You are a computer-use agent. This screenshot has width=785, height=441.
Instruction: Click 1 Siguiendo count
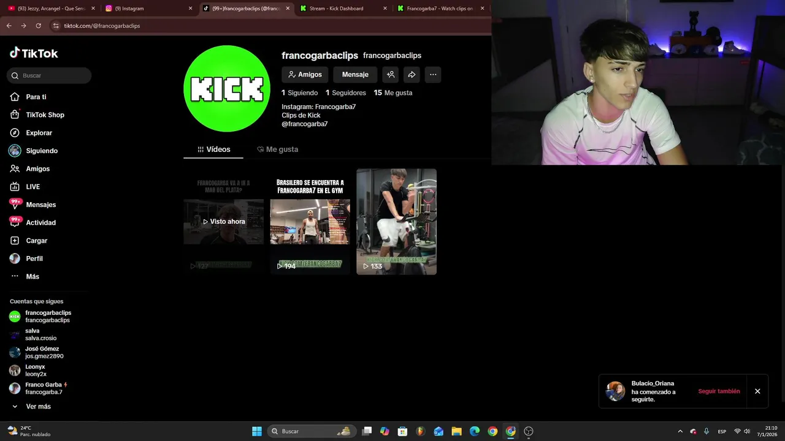300,93
